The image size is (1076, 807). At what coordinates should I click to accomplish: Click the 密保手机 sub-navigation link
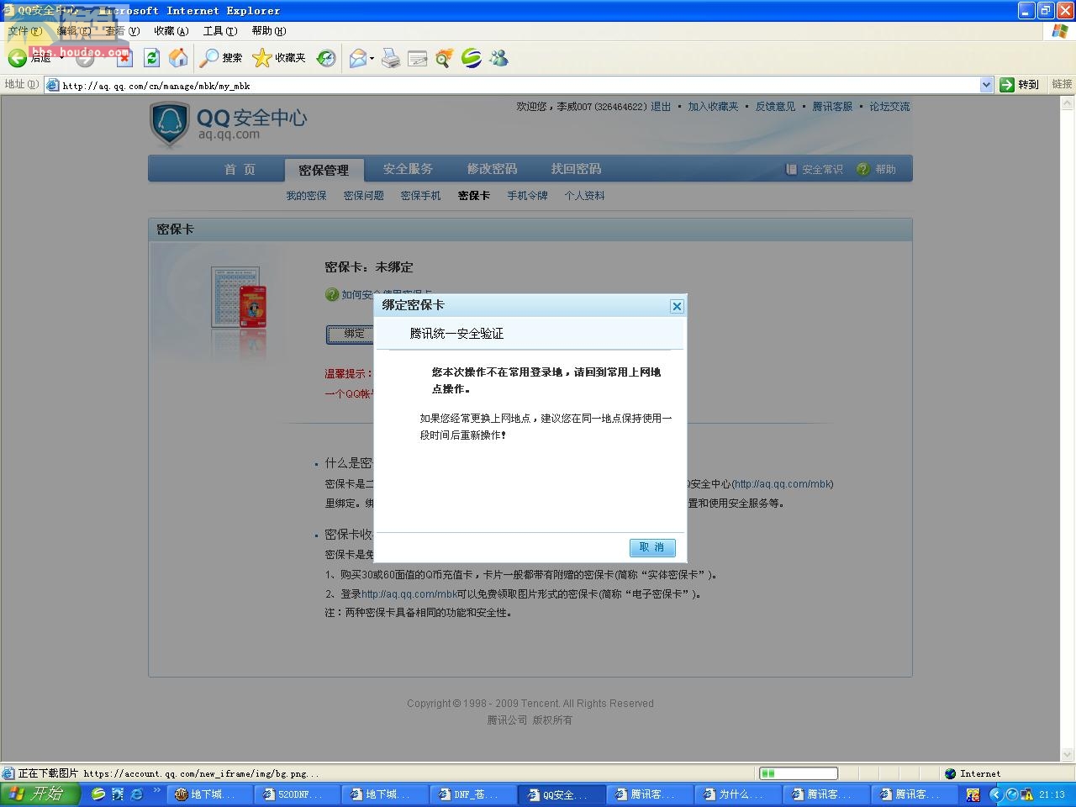420,196
